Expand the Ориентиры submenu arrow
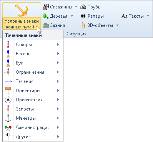Image resolution: width=153 pixels, height=142 pixels. tap(58, 91)
